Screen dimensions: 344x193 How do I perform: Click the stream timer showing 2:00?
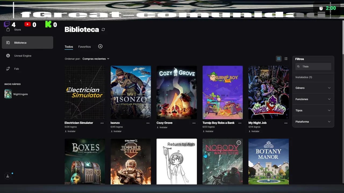[327, 8]
